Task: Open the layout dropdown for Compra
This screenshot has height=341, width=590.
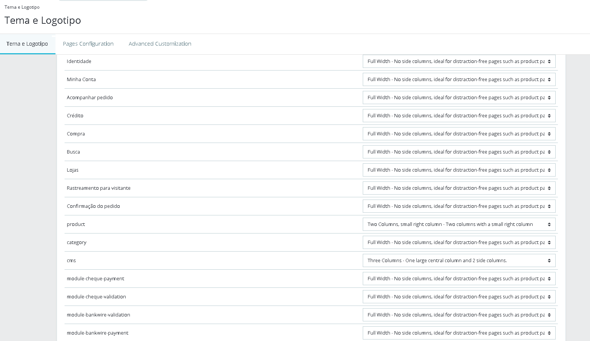Action: coord(459,134)
